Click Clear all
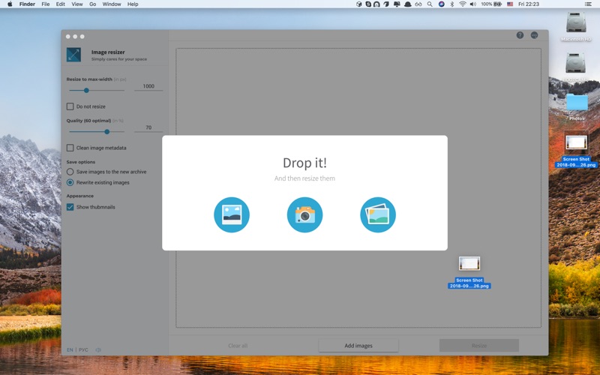The height and width of the screenshot is (375, 600). point(238,346)
